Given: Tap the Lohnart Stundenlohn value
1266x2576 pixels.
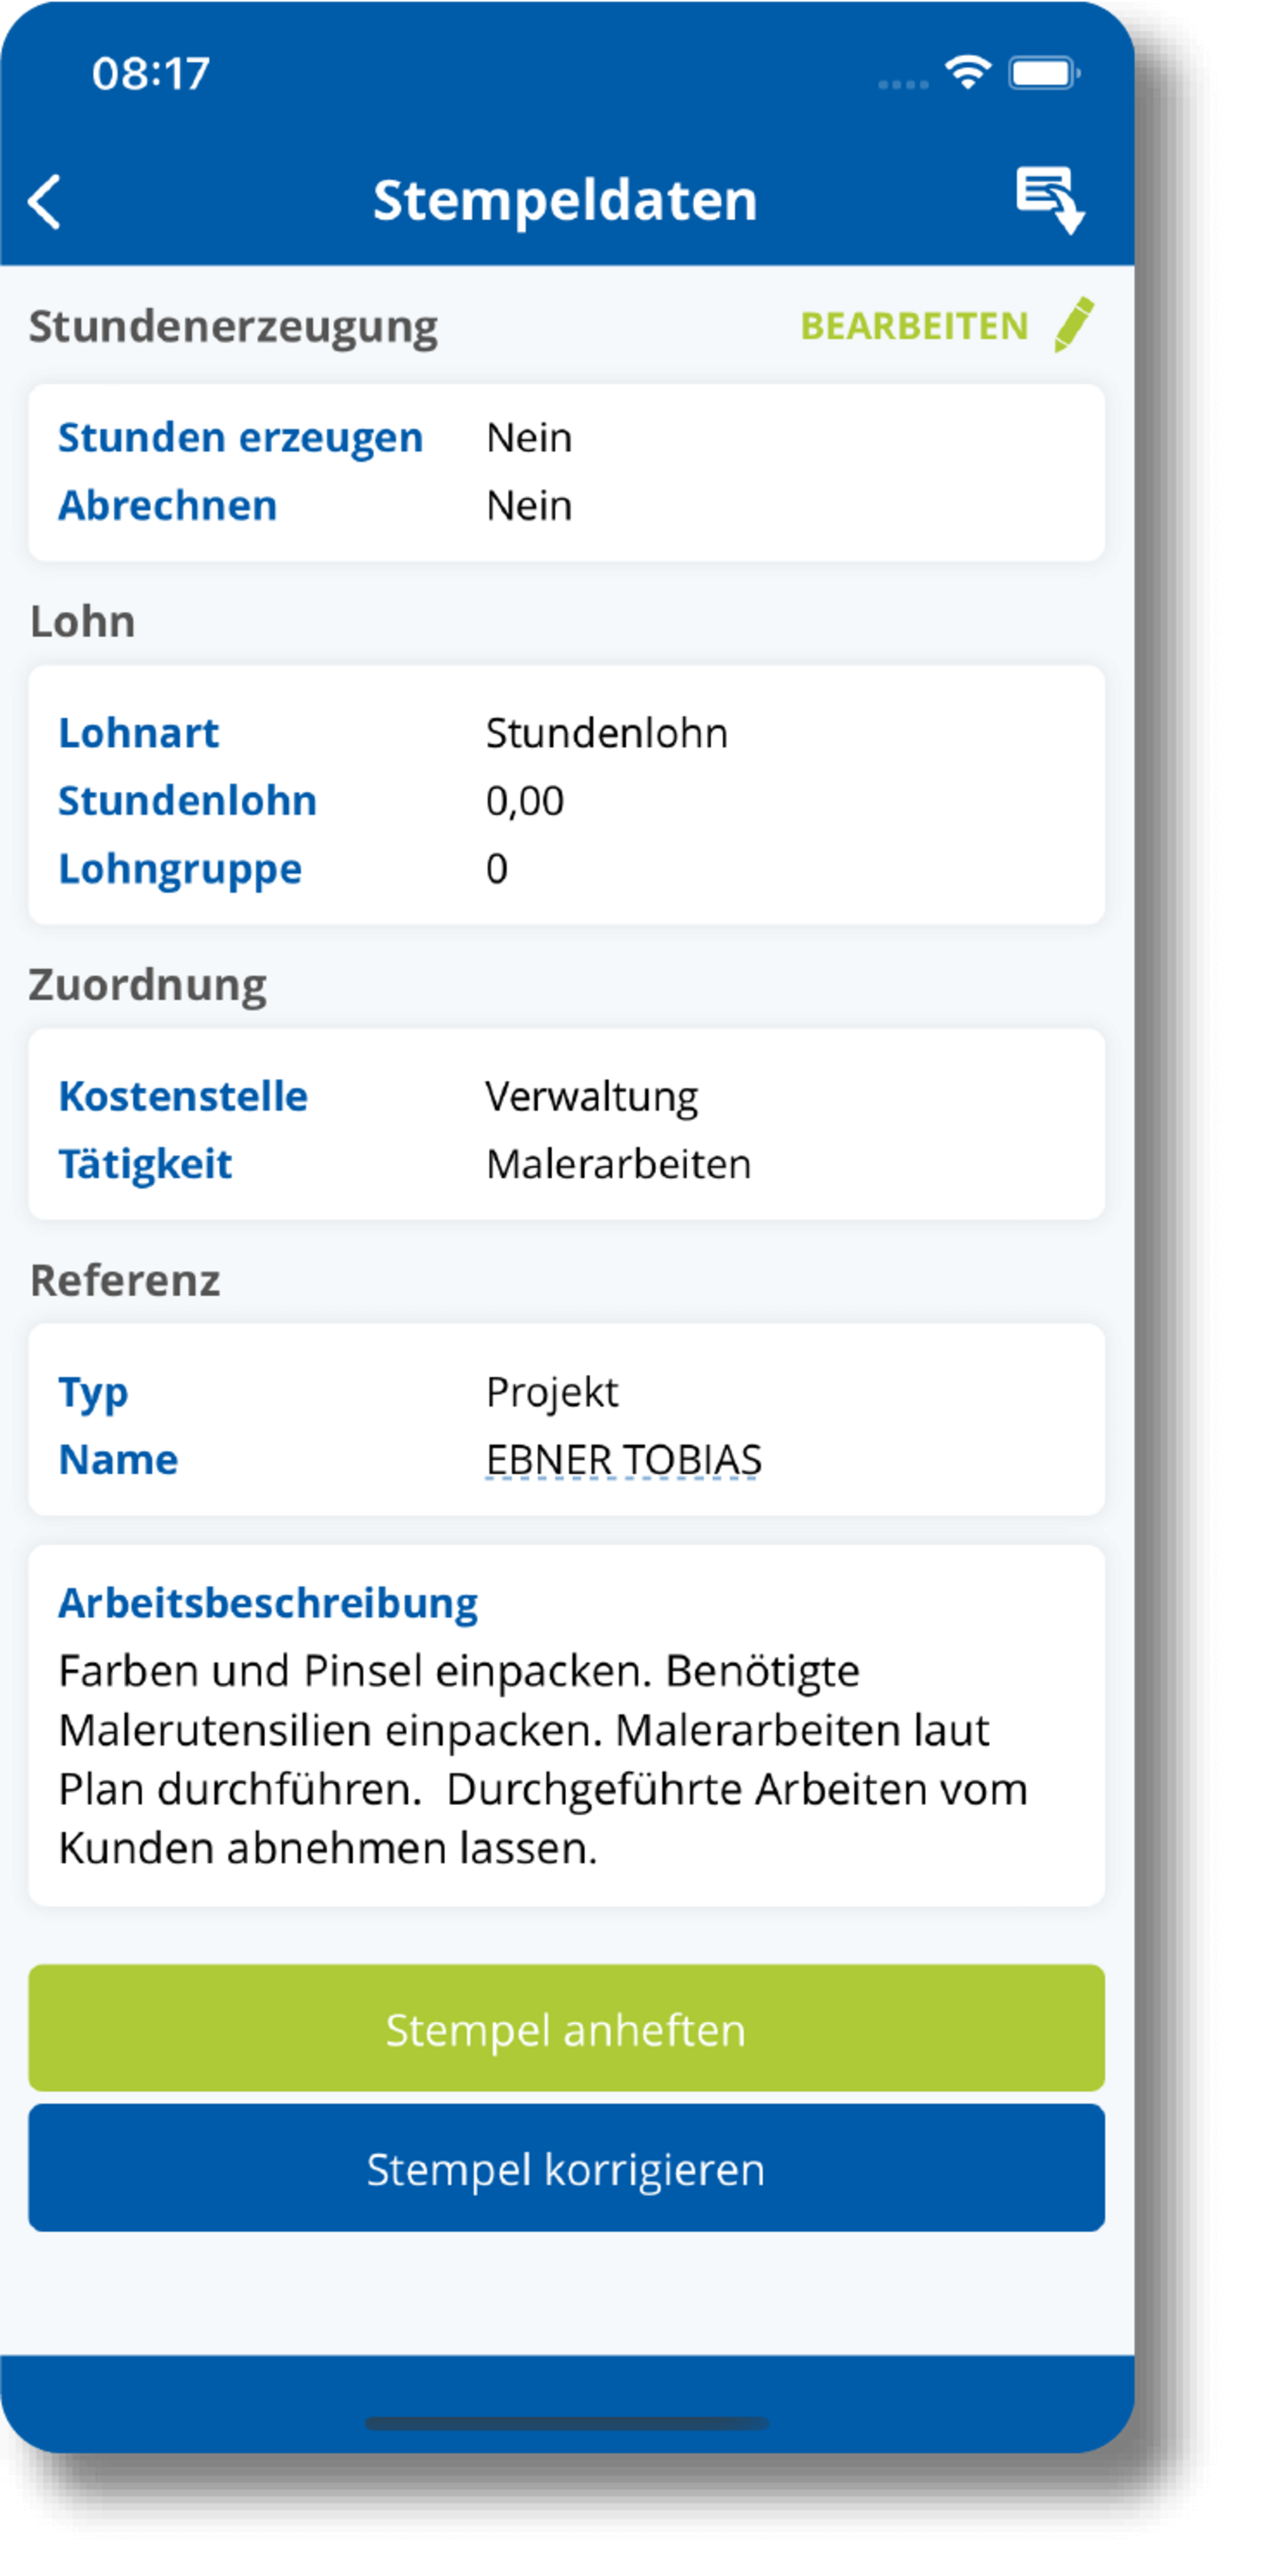Looking at the screenshot, I should click(606, 733).
